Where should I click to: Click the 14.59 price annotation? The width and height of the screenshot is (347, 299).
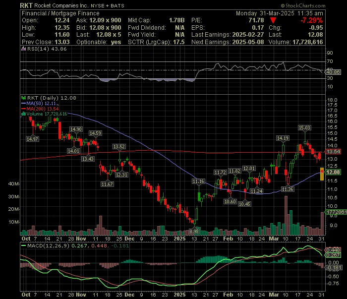coord(95,133)
